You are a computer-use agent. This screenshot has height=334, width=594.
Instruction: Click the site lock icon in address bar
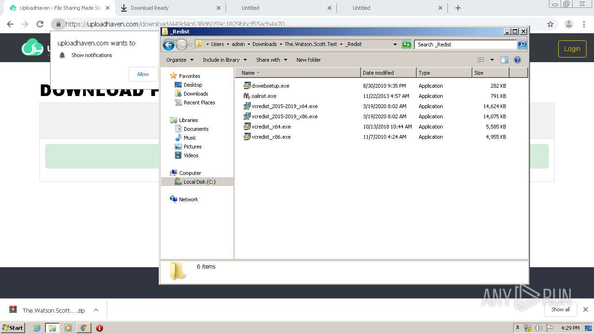tap(58, 24)
